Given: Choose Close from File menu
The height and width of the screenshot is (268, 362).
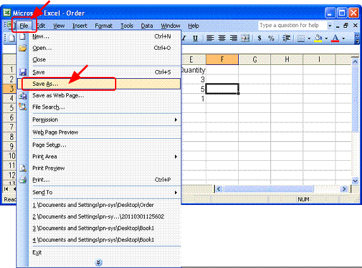Looking at the screenshot, I should pos(99,60).
